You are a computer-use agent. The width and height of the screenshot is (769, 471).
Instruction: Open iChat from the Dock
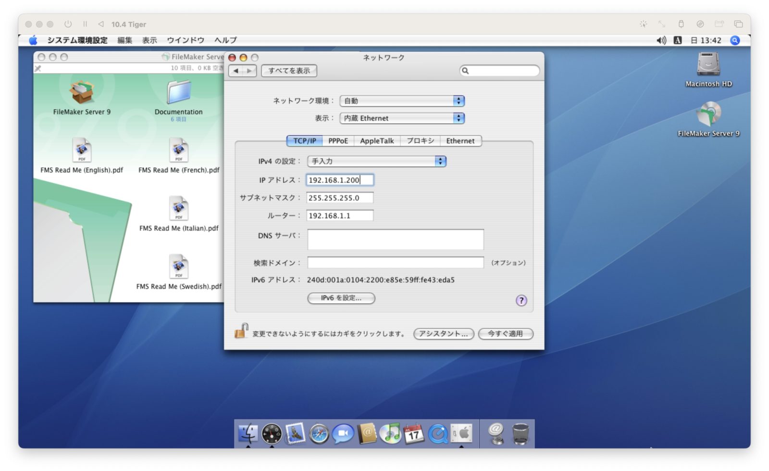[342, 433]
